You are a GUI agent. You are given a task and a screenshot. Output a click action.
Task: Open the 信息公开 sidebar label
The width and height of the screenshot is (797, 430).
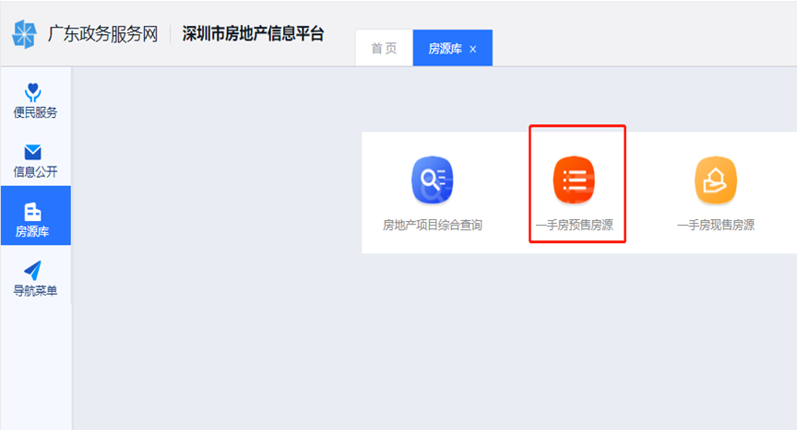pyautogui.click(x=35, y=172)
